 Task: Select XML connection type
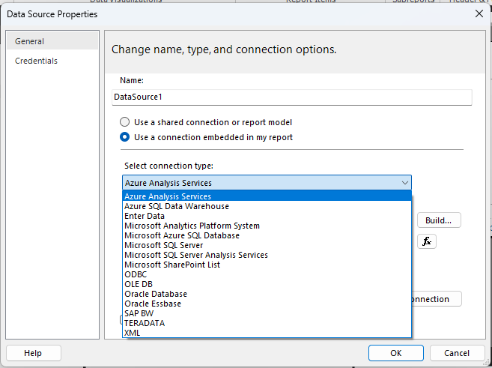tap(267, 333)
